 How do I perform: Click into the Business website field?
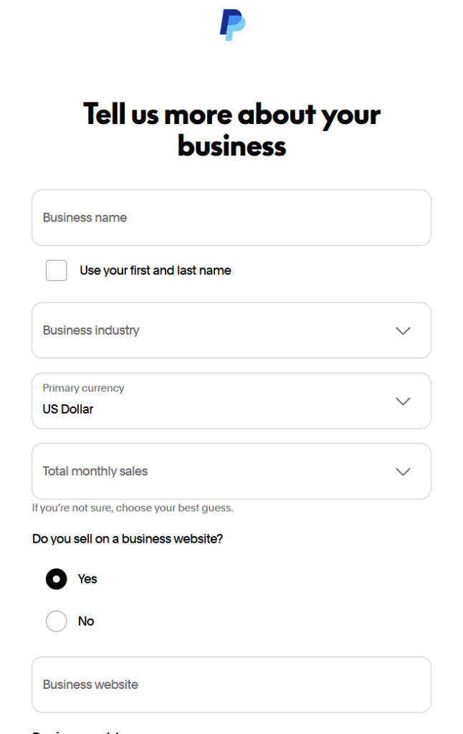point(231,685)
